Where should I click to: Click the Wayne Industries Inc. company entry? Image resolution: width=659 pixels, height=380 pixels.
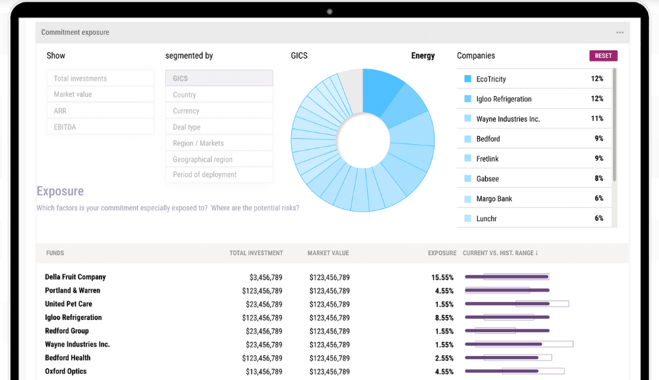coord(508,119)
